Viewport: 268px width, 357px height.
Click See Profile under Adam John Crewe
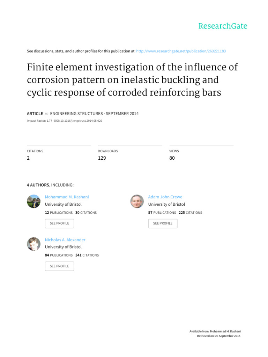coord(163,223)
